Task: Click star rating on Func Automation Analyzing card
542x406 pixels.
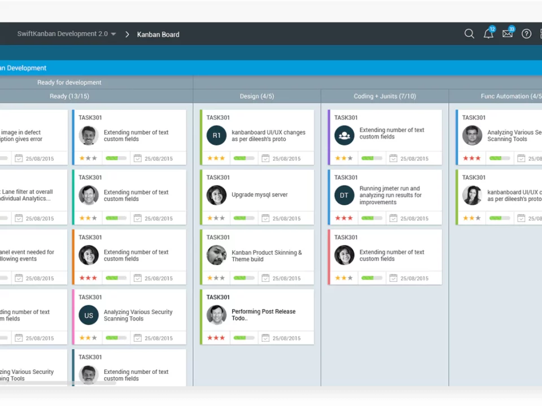Action: (x=472, y=158)
